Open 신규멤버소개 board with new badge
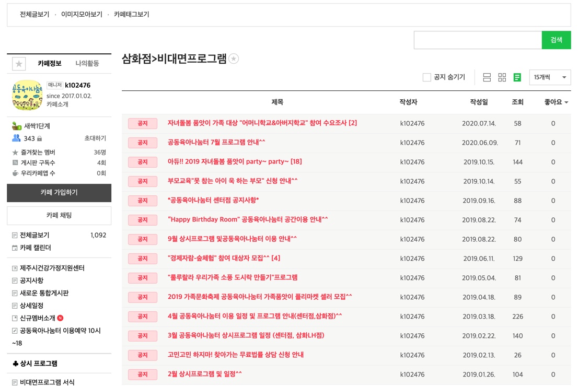The width and height of the screenshot is (578, 386). coord(37,318)
